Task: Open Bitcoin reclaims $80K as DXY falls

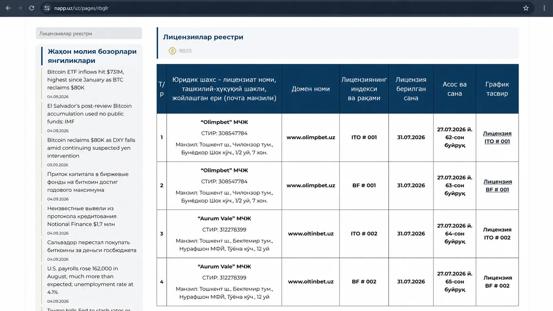Action: pyautogui.click(x=91, y=148)
